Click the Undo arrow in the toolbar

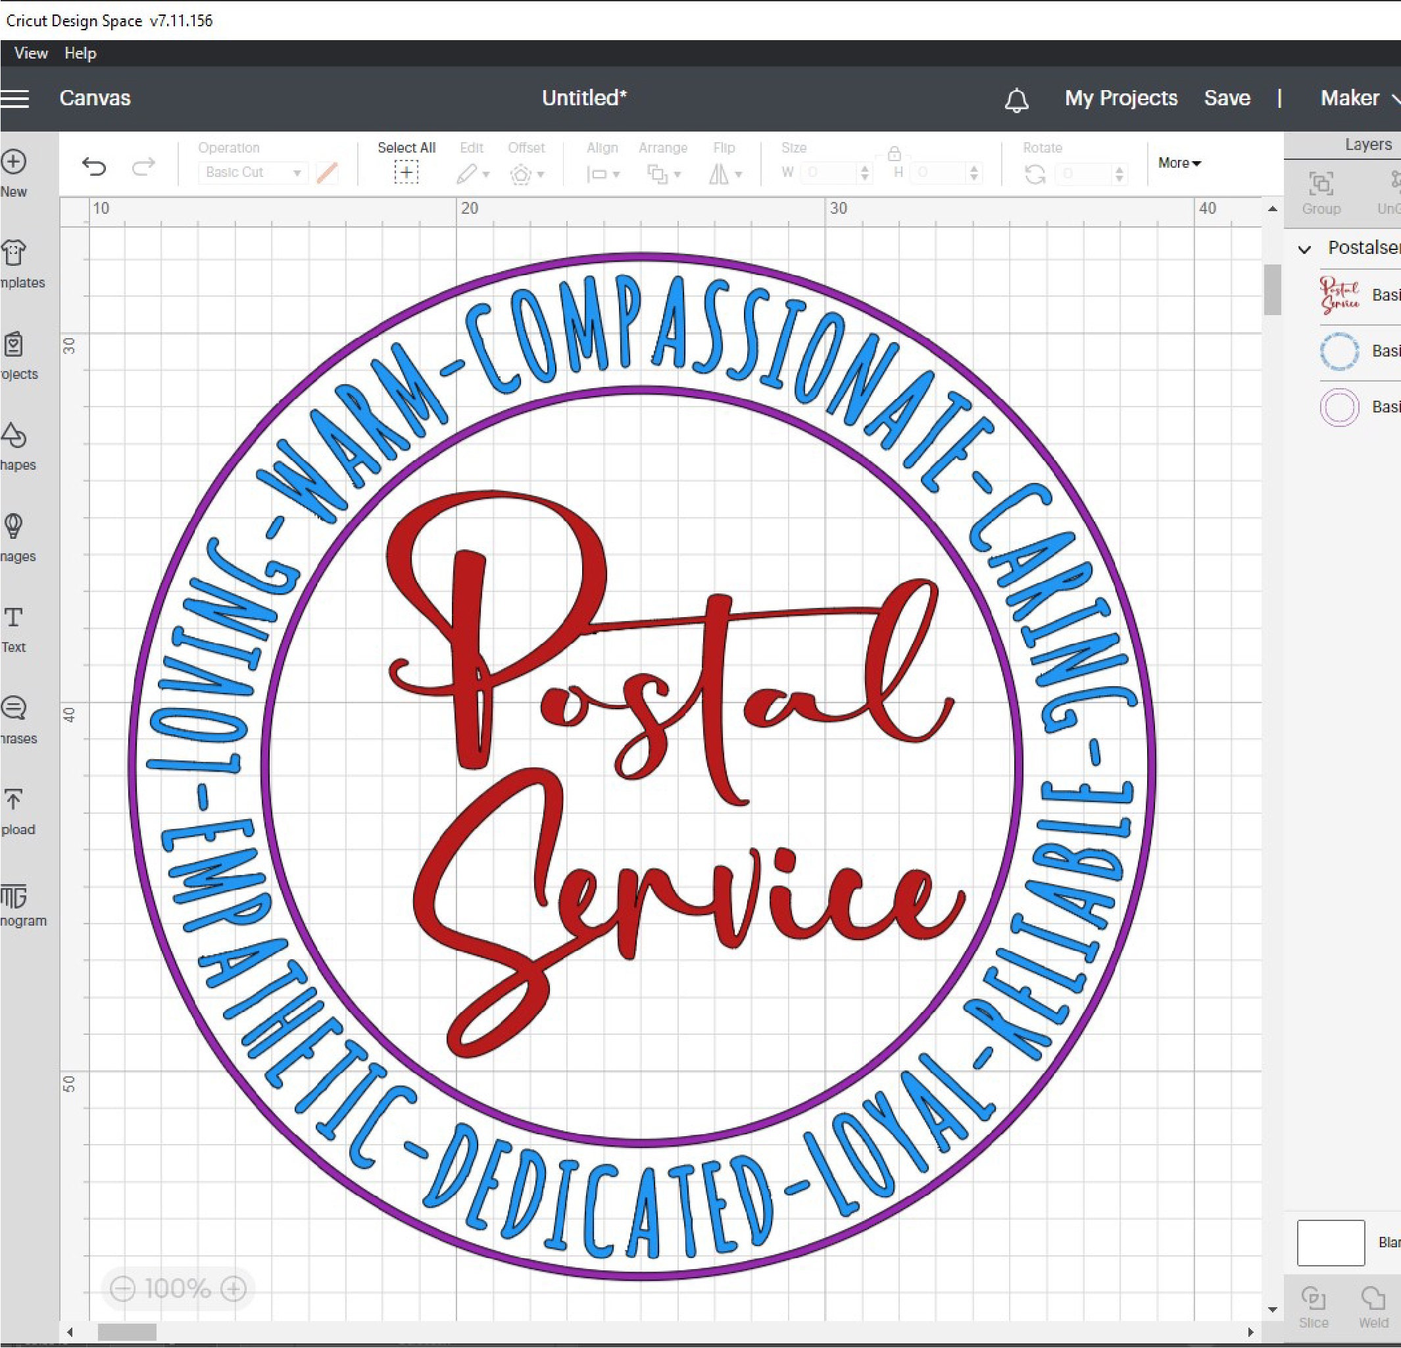(x=95, y=166)
